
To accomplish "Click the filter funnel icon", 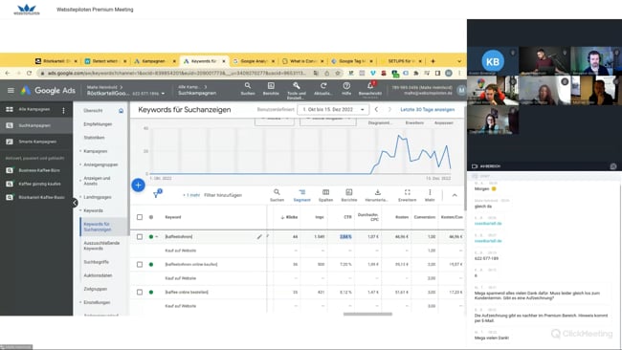I will point(156,195).
